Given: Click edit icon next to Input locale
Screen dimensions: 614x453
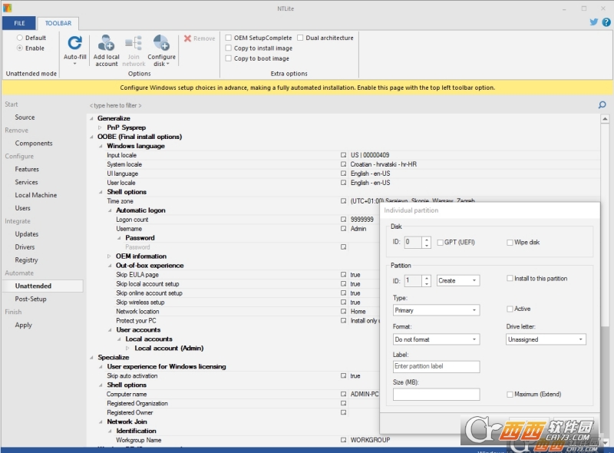Looking at the screenshot, I should [x=343, y=155].
